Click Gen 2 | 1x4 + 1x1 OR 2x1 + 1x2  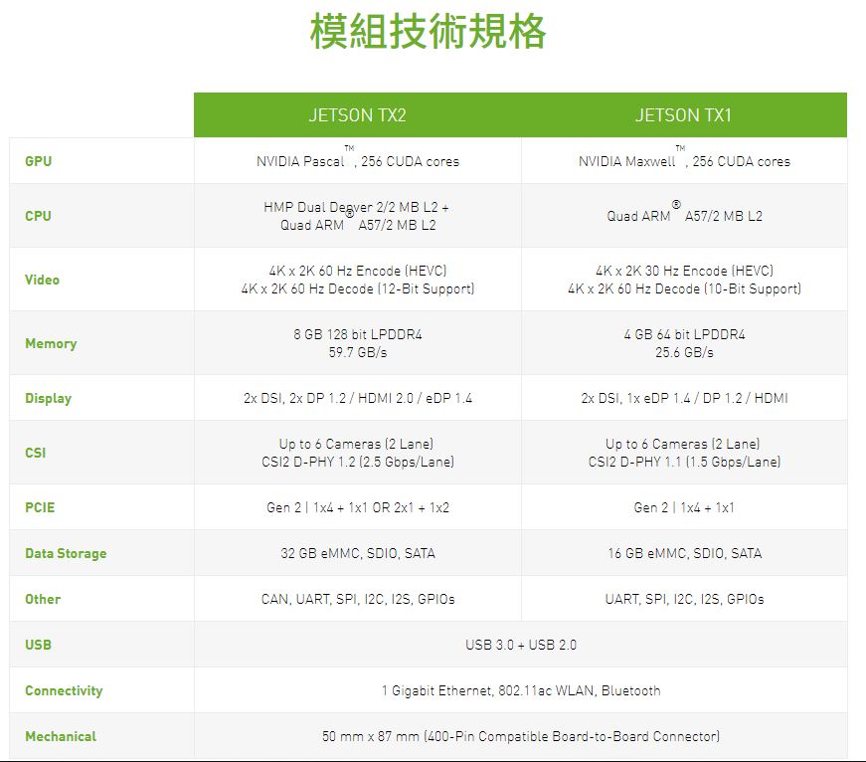pyautogui.click(x=358, y=507)
